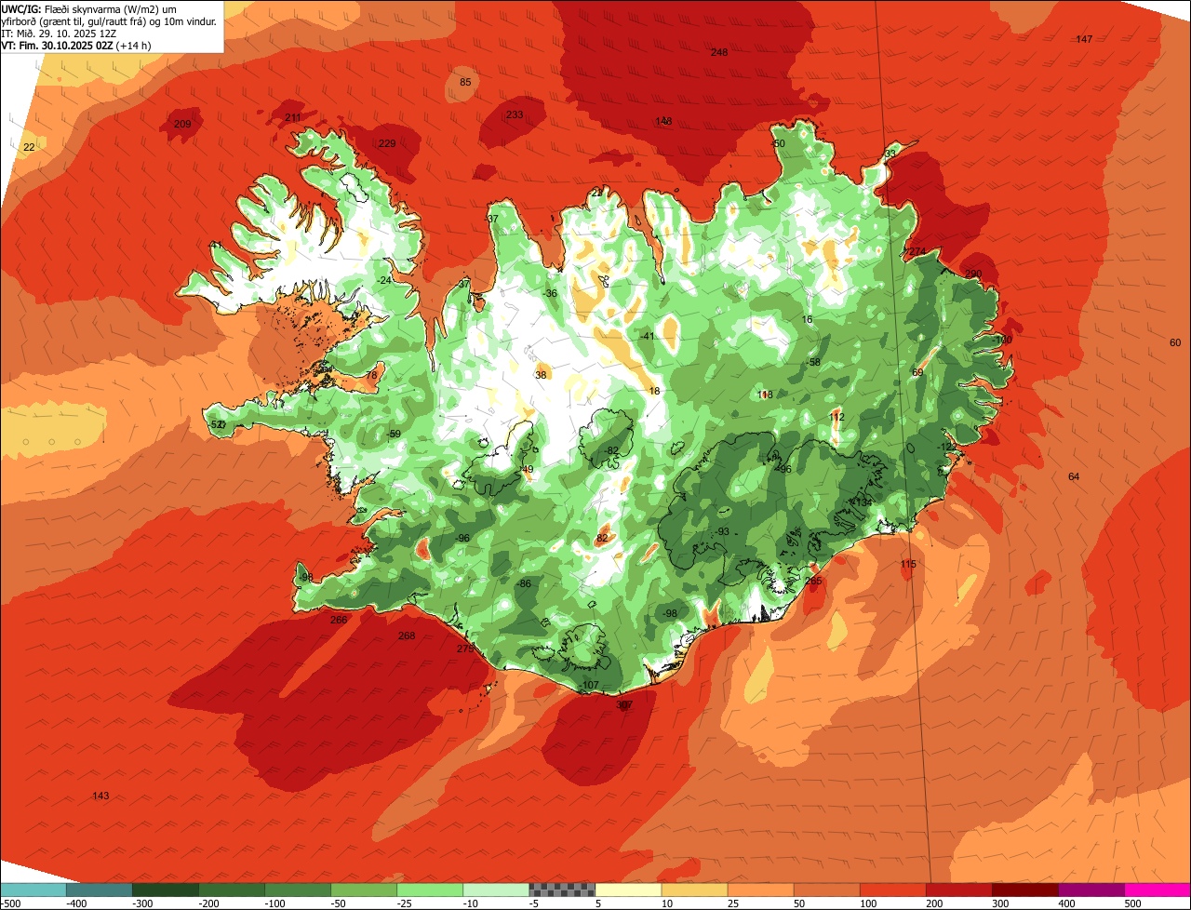
Task: Click the map value 266
Action: [x=339, y=620]
